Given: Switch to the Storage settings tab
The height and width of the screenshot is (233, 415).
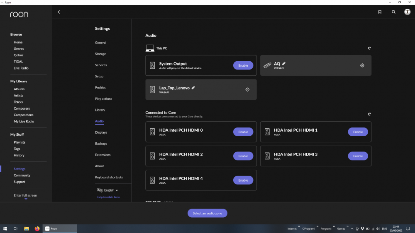Looking at the screenshot, I should click(100, 54).
